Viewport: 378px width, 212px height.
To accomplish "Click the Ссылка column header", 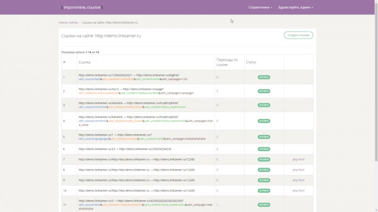I will 85,62.
